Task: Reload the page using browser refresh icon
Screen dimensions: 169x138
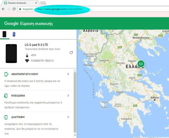Action: click(14, 9)
